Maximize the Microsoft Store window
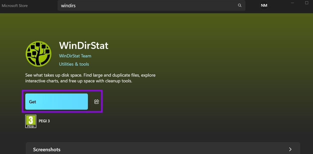The width and height of the screenshot is (313, 154). pos(307,3)
